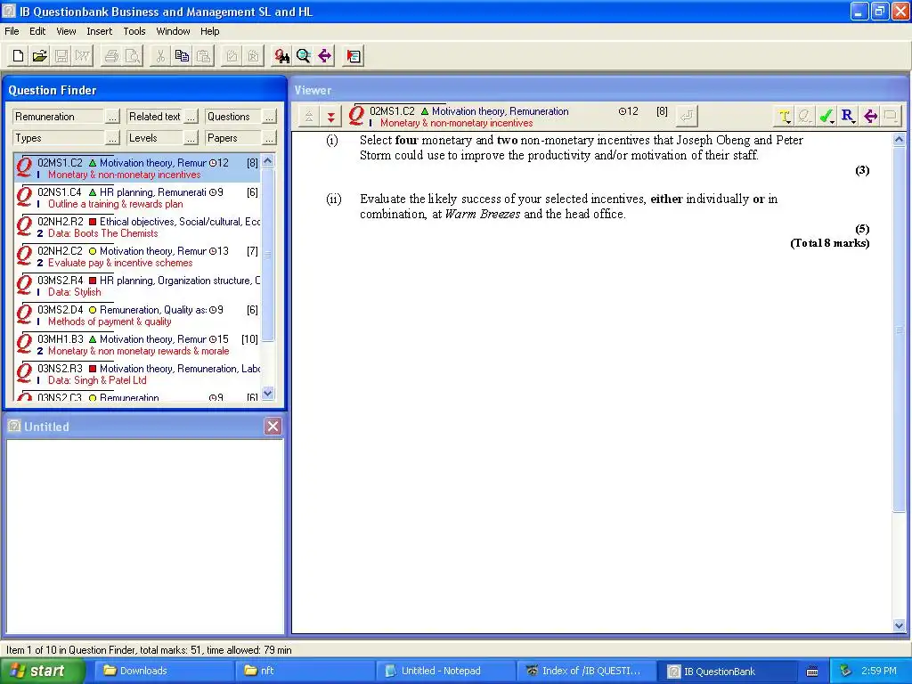This screenshot has width=912, height=684.
Task: Click the Related text filter field
Action: (x=155, y=117)
